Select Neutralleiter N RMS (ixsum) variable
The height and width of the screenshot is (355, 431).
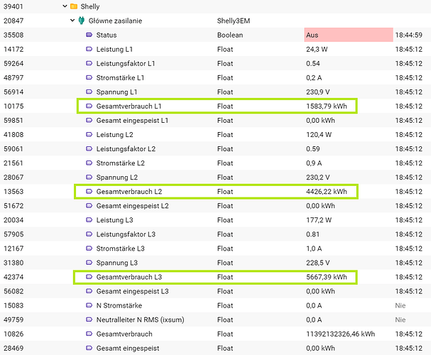coord(140,319)
